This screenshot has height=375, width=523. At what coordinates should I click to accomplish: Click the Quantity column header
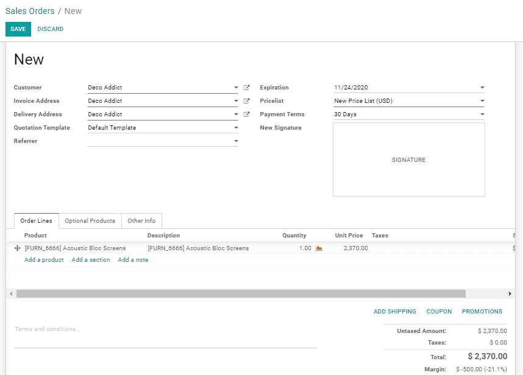294,236
